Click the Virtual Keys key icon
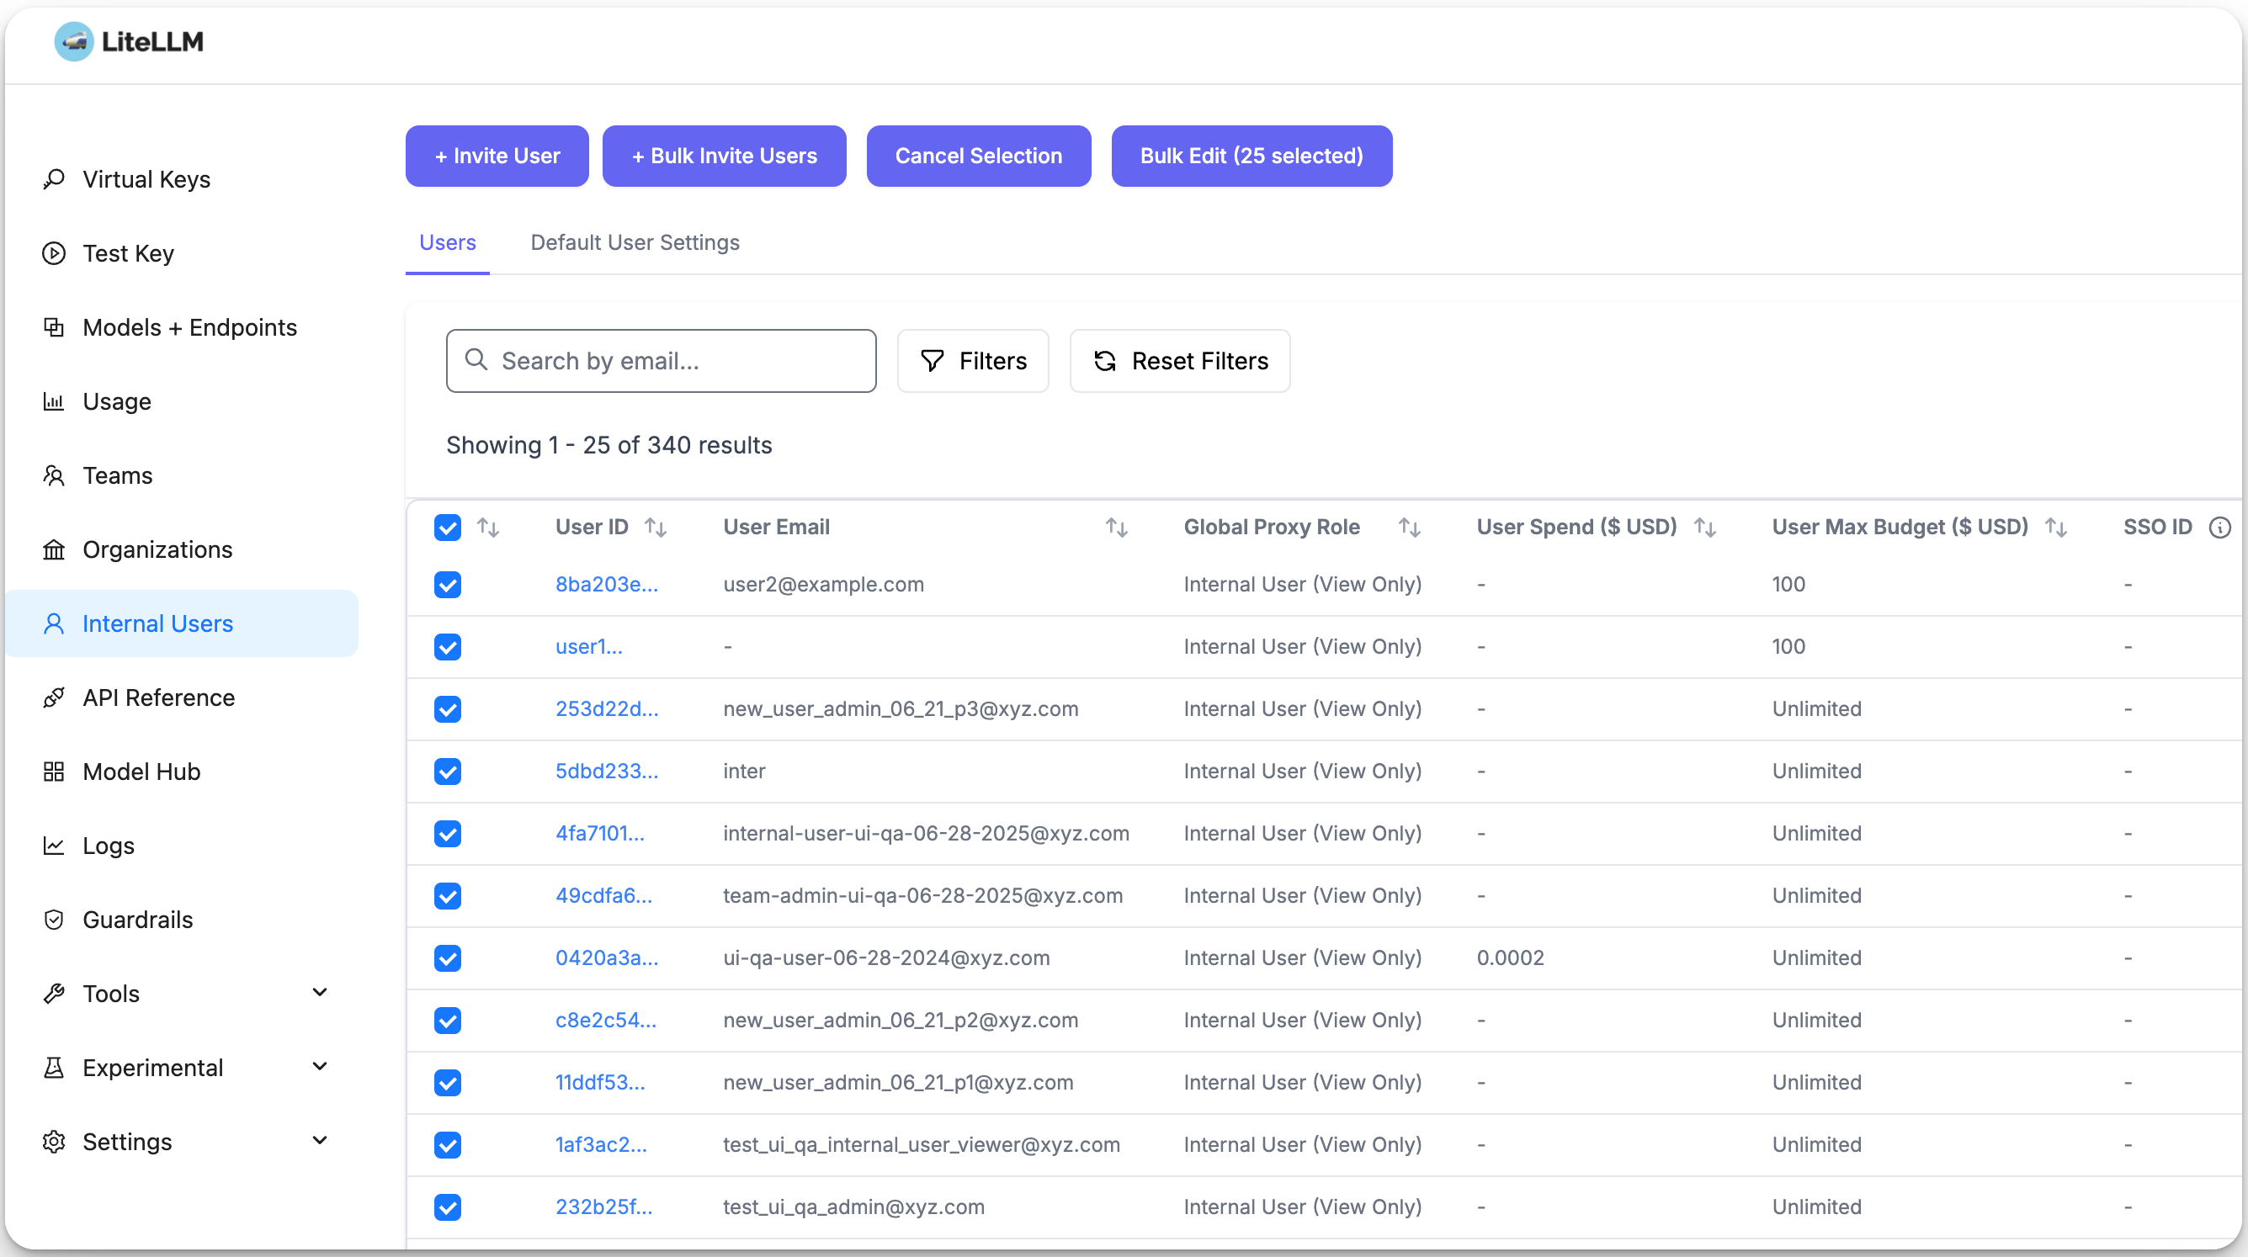 (54, 179)
